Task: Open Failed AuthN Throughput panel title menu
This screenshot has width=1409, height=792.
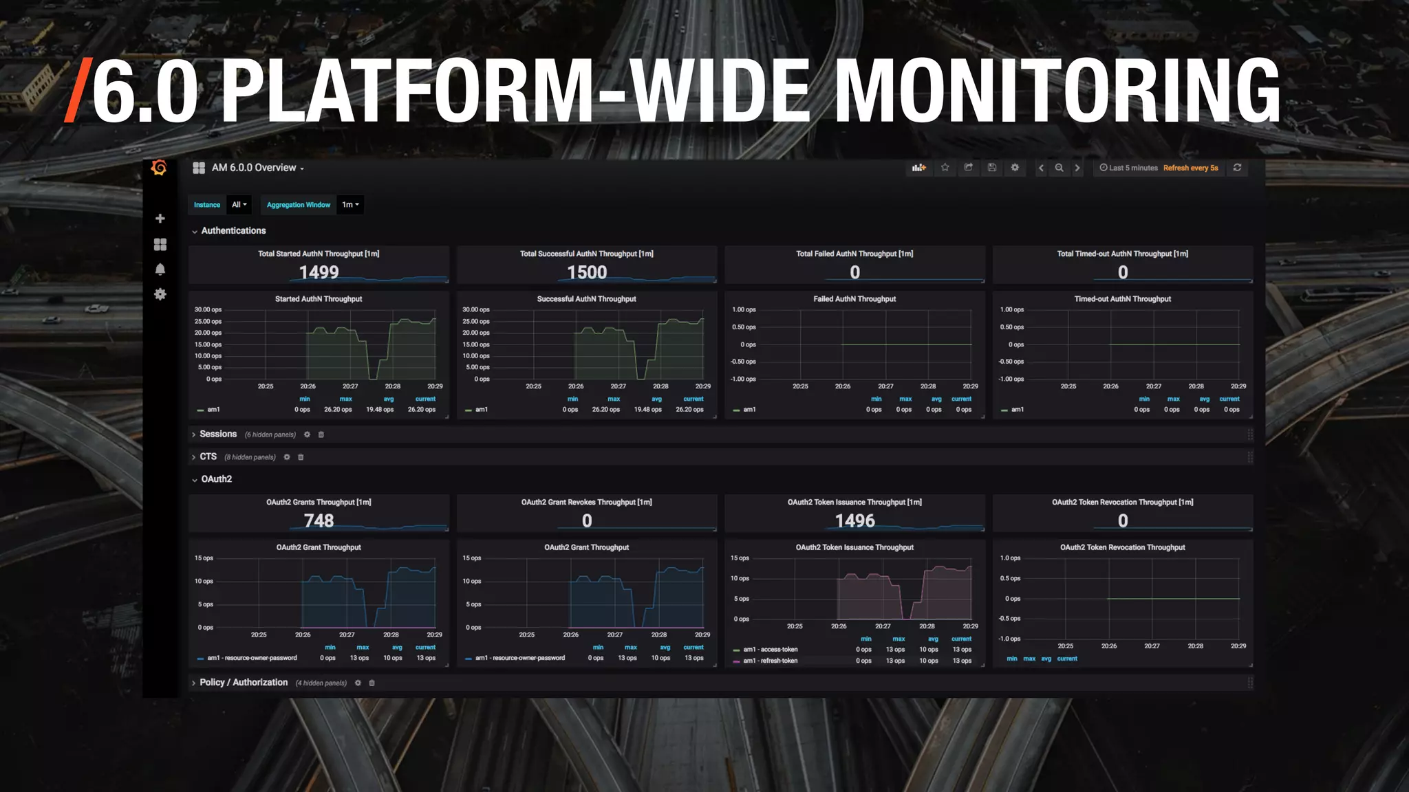Action: (854, 299)
